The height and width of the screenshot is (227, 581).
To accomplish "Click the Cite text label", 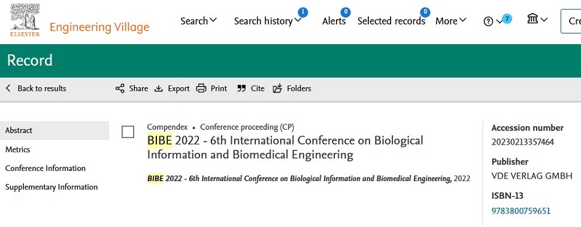I will 258,88.
